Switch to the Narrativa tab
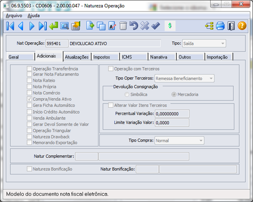253x202 pixels. point(162,57)
